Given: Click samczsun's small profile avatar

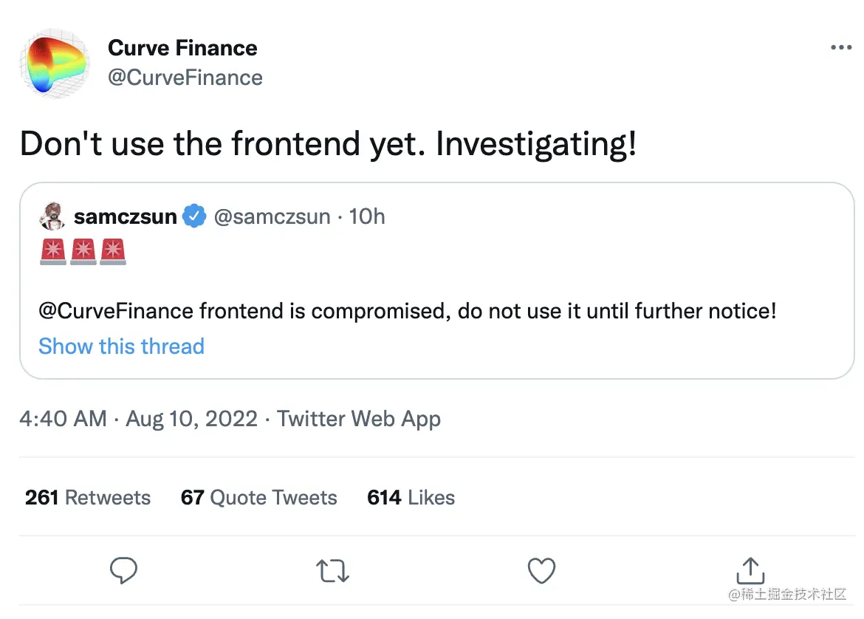Looking at the screenshot, I should point(52,216).
